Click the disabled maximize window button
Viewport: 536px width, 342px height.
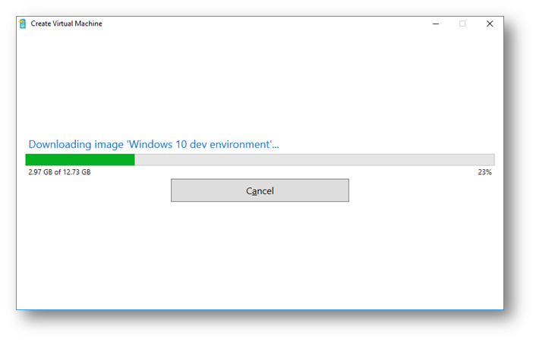pos(462,24)
